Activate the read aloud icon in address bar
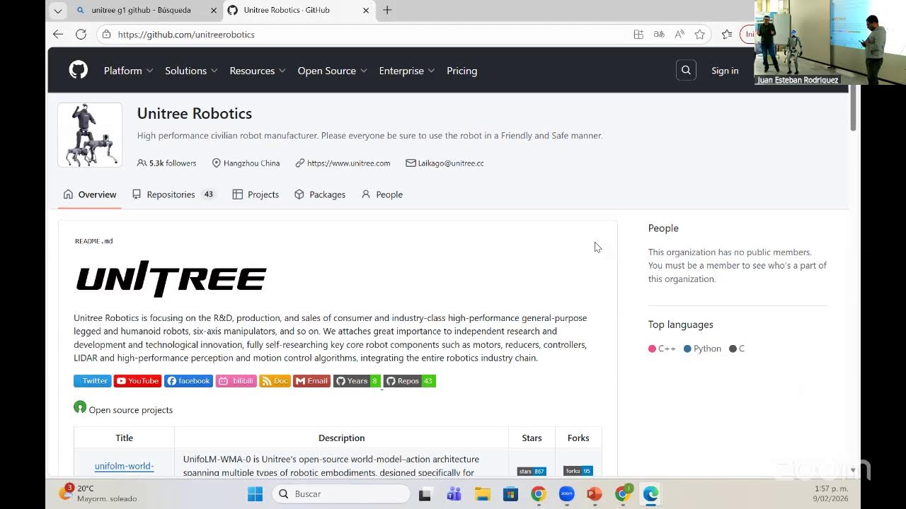Screen dimensions: 906x509 (x=679, y=34)
